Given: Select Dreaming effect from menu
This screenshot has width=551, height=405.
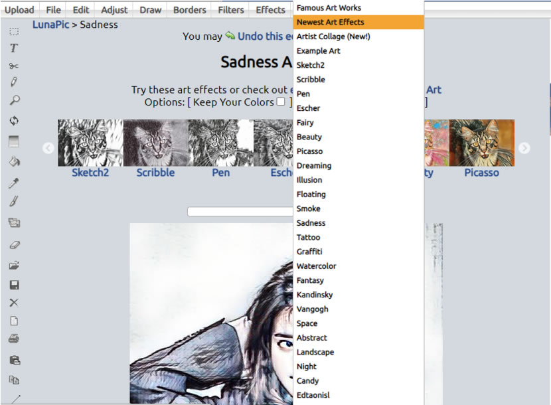Looking at the screenshot, I should pos(358,165).
